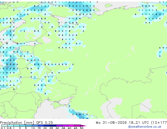
Task: Click the '50' legend scale label
Action: pyautogui.click(x=81, y=128)
